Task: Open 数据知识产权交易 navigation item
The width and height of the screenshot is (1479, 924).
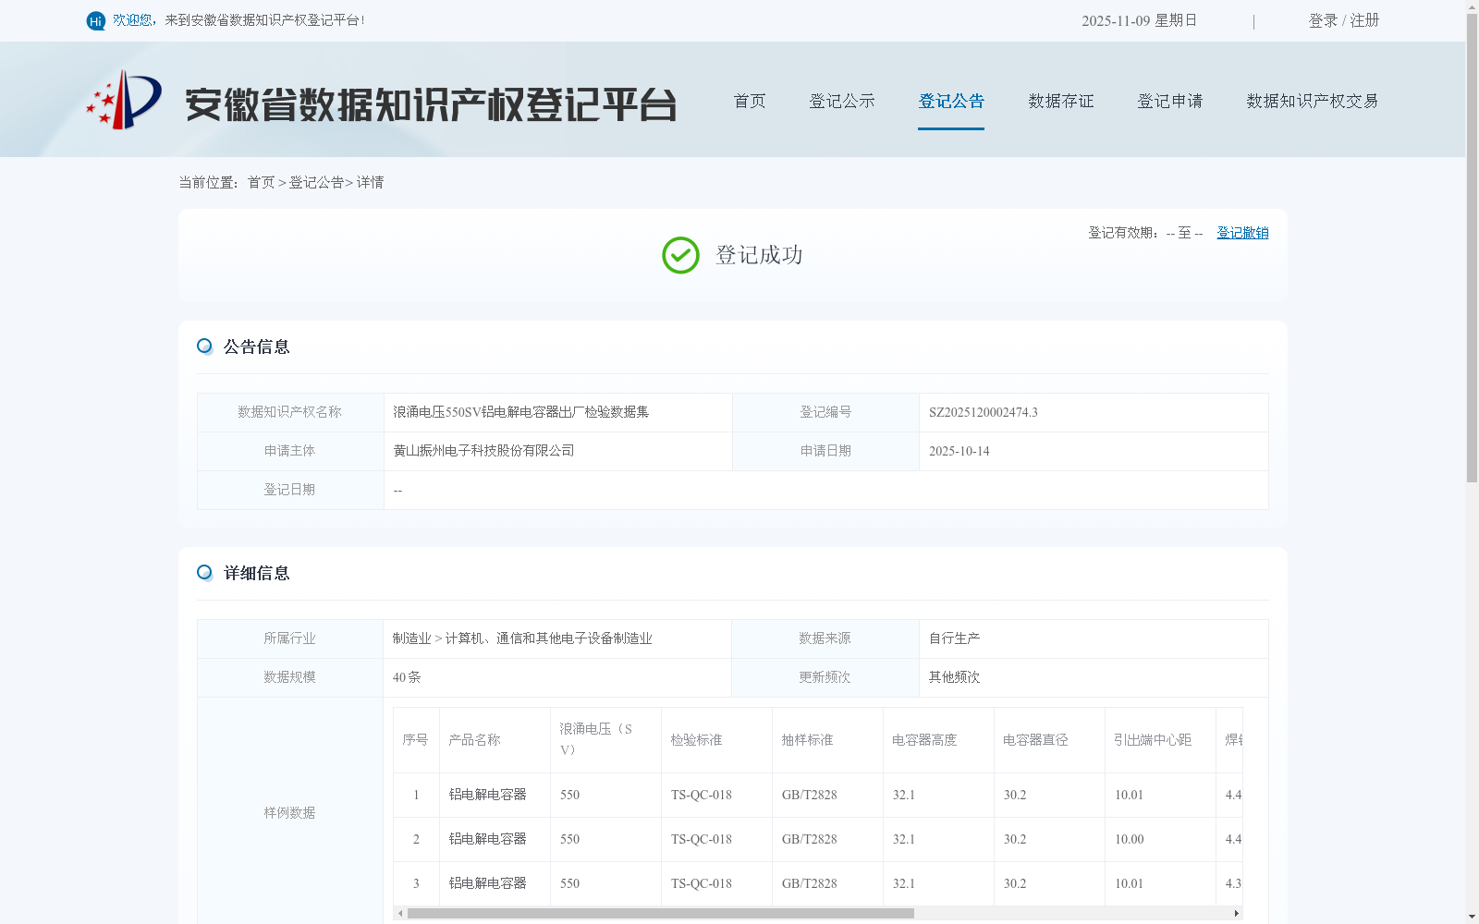Action: pos(1313,101)
